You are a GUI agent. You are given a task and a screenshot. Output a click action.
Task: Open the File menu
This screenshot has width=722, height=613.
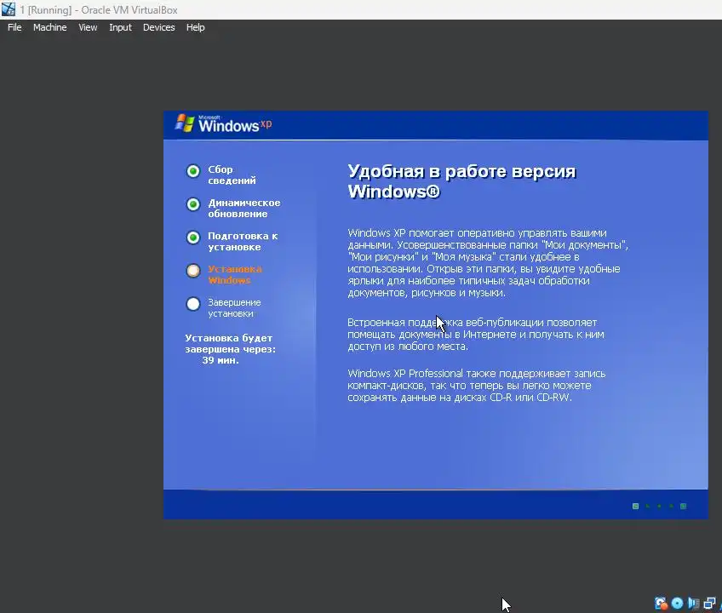pyautogui.click(x=14, y=27)
